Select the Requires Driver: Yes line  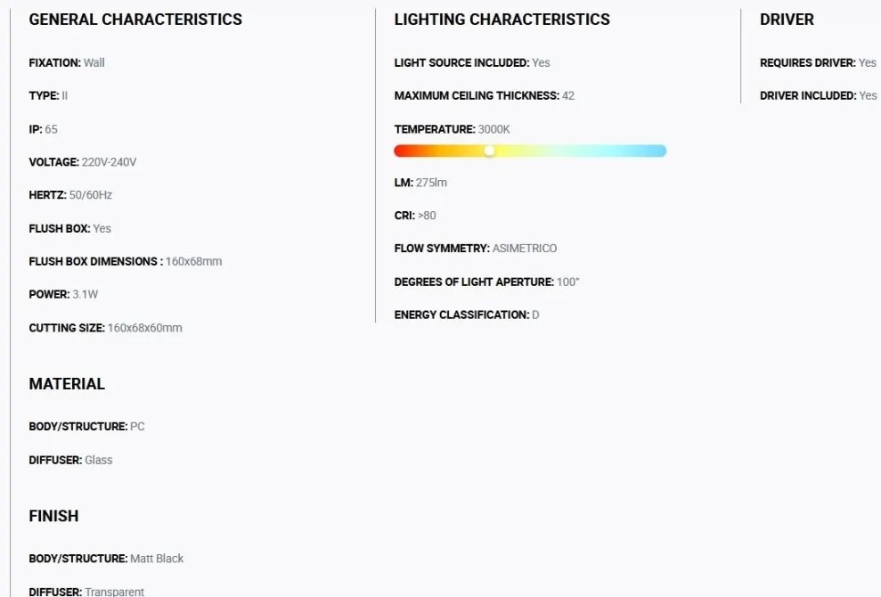[x=818, y=62]
